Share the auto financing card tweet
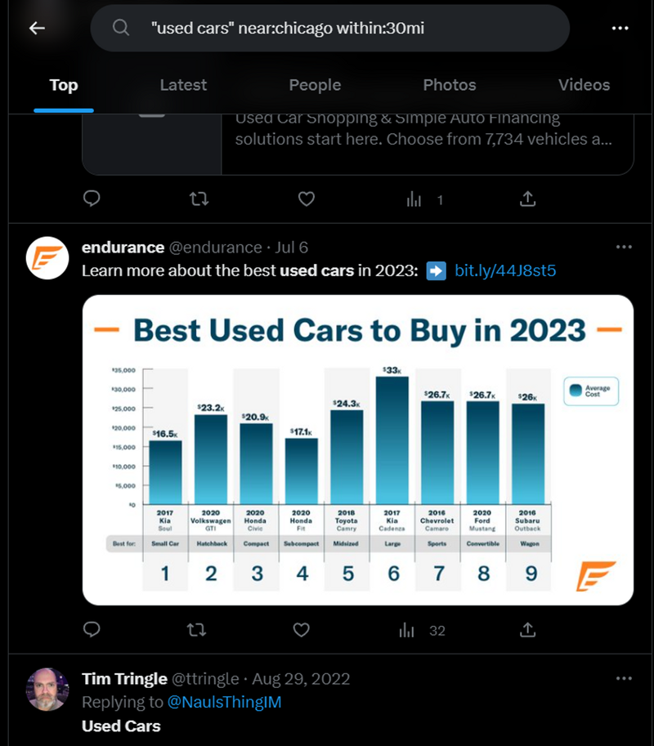Image resolution: width=654 pixels, height=746 pixels. click(527, 199)
